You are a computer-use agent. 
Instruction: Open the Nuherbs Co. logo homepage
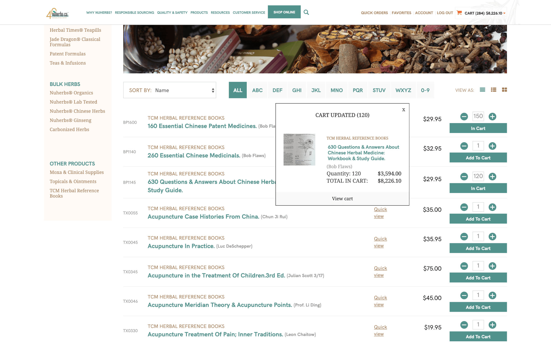[x=57, y=13]
